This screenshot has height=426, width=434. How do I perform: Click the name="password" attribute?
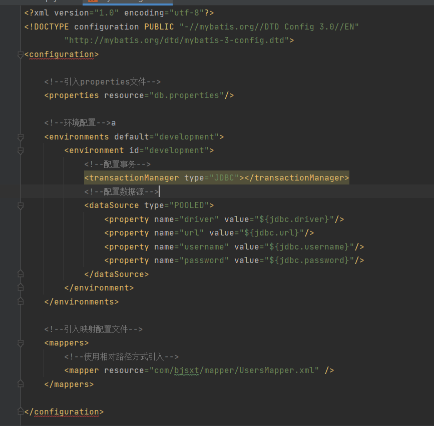pyautogui.click(x=191, y=260)
